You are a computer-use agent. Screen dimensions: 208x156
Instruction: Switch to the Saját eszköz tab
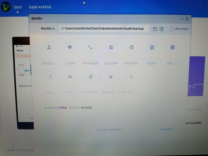point(40,7)
